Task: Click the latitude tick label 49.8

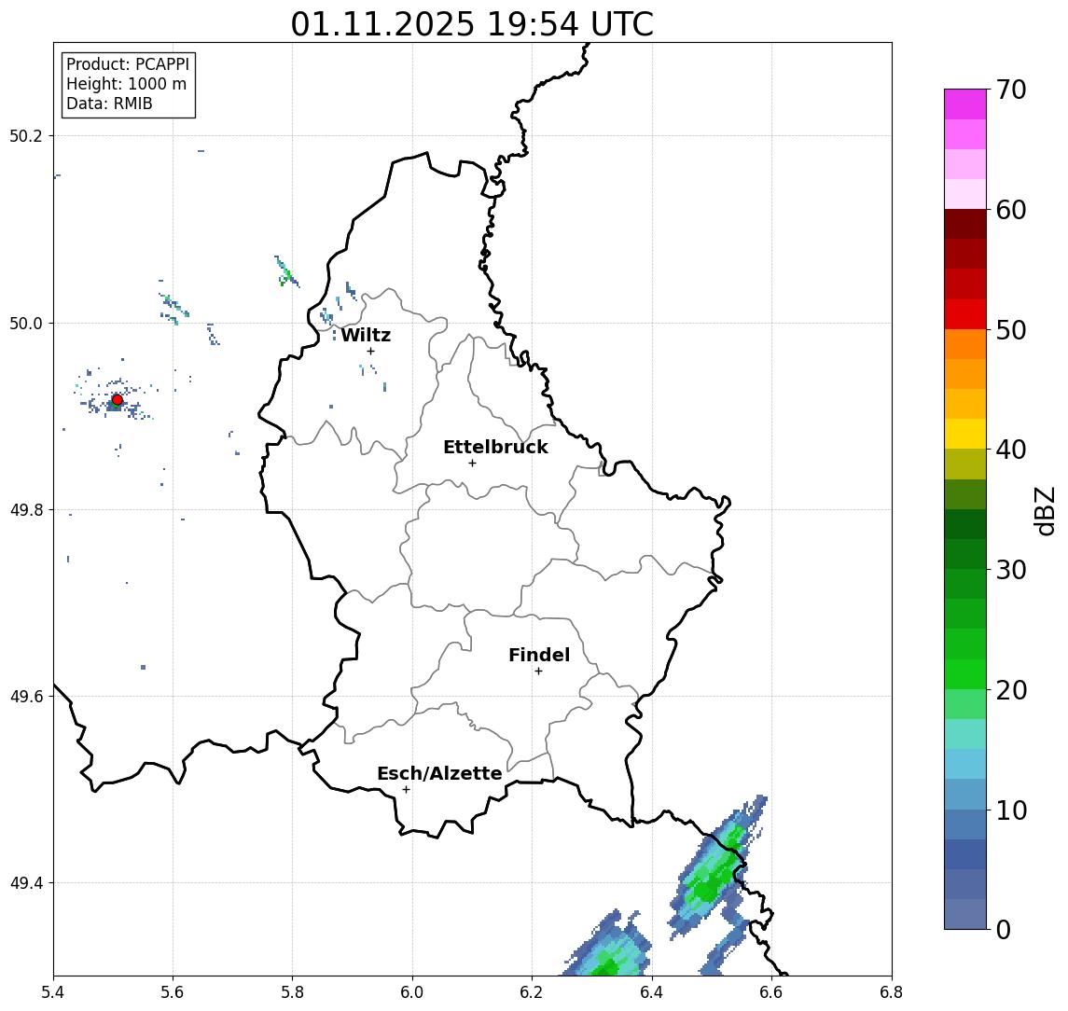Action: [x=25, y=509]
